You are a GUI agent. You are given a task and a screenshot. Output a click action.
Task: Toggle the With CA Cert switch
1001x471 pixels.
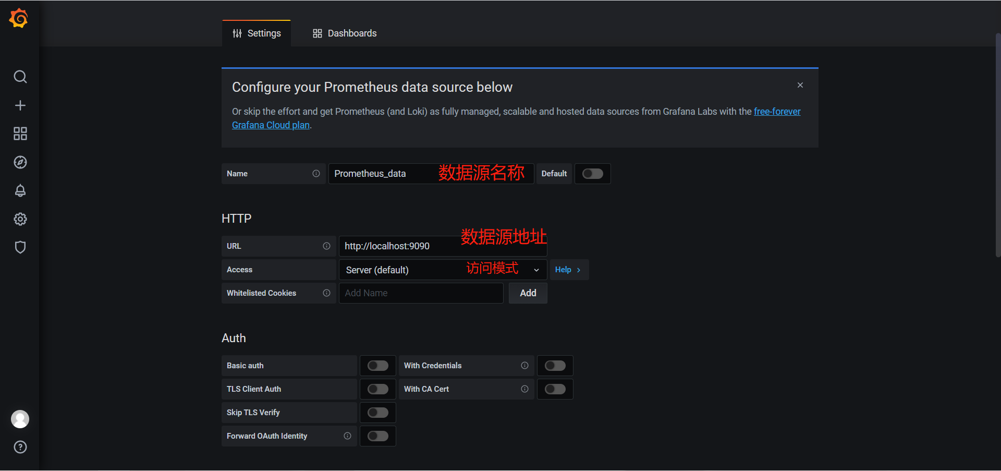click(x=555, y=389)
